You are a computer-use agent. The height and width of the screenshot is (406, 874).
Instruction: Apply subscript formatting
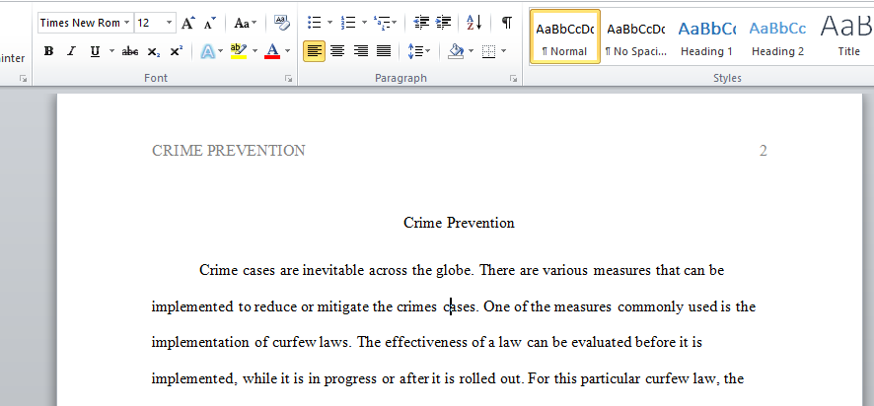pyautogui.click(x=154, y=52)
